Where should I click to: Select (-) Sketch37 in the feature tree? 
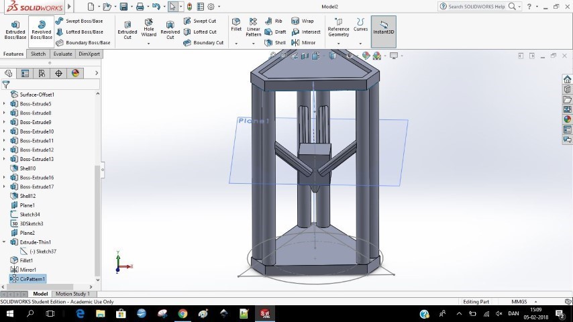tap(38, 252)
